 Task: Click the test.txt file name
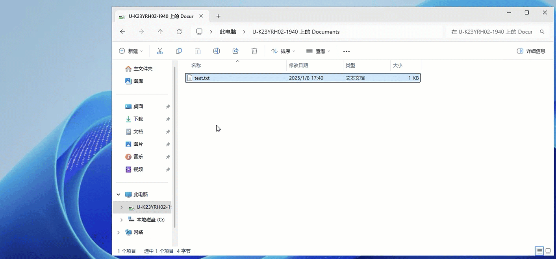202,78
